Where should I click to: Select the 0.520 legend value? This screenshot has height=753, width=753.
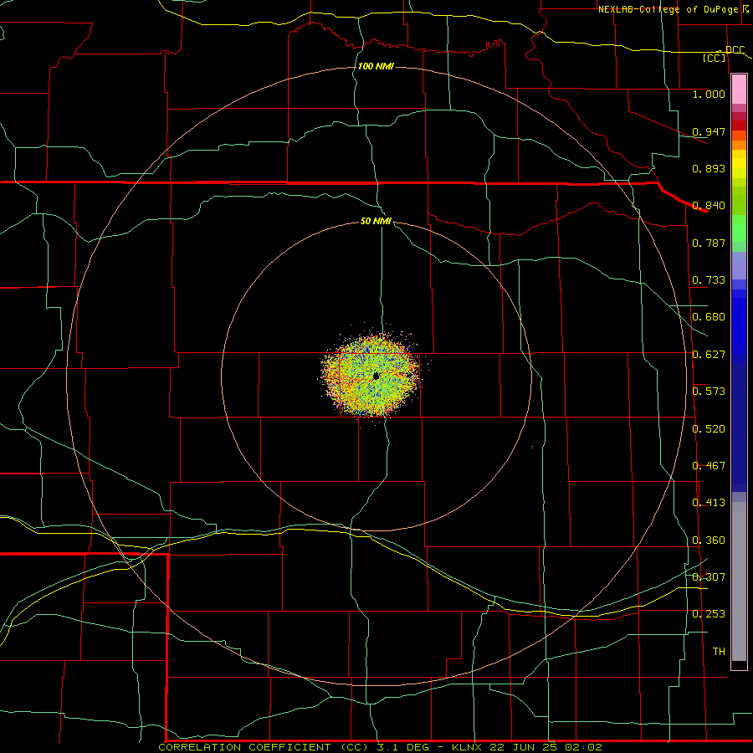(x=709, y=429)
